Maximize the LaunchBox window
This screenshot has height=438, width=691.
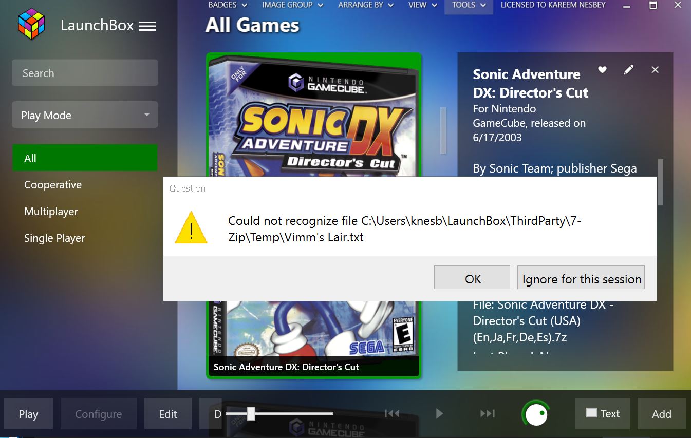coord(653,6)
